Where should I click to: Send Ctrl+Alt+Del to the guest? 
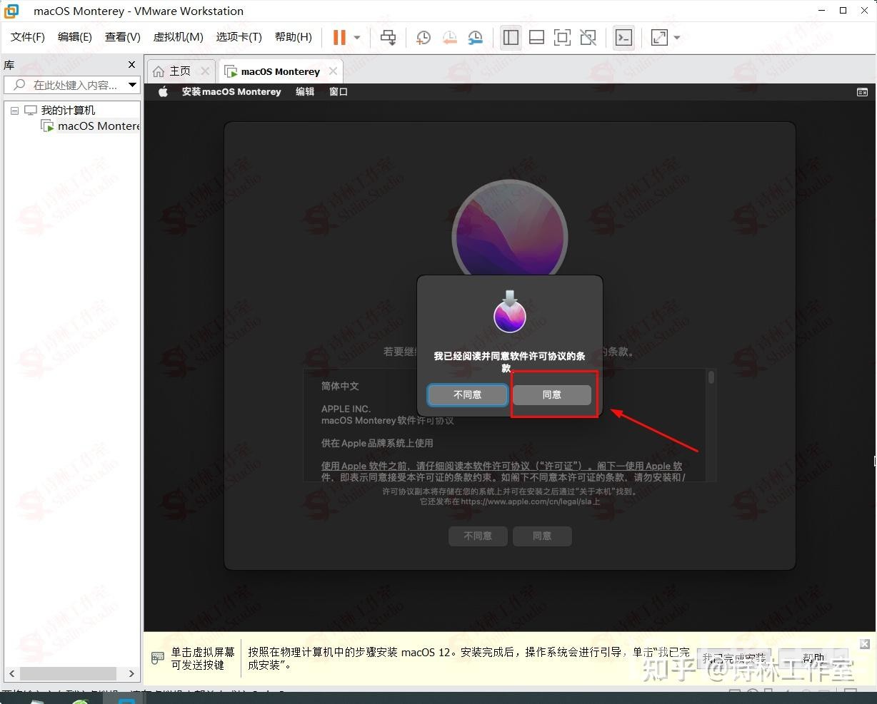(x=388, y=36)
